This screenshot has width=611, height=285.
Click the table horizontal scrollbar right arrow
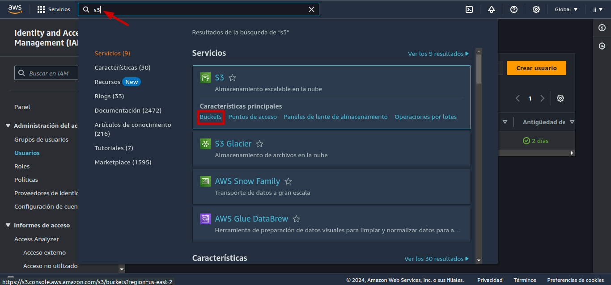[x=572, y=153]
